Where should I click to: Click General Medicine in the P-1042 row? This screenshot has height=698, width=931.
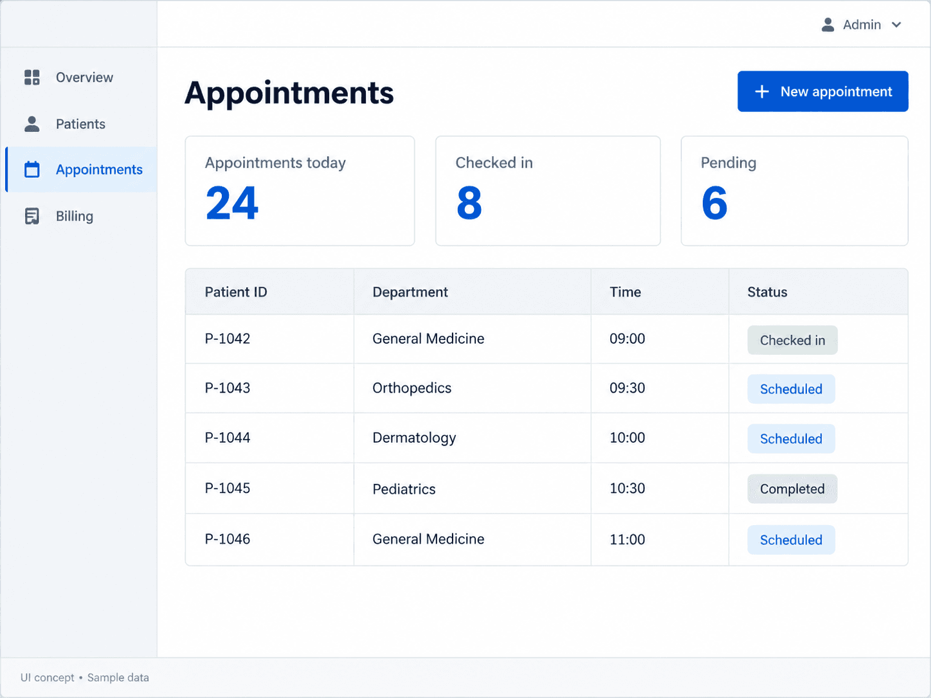click(x=428, y=339)
